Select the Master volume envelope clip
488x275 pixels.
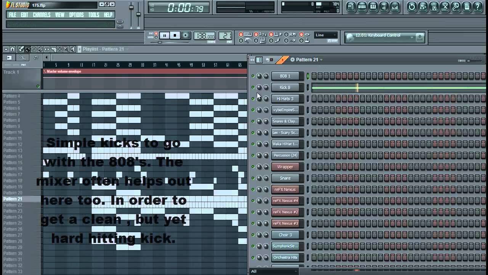click(145, 71)
